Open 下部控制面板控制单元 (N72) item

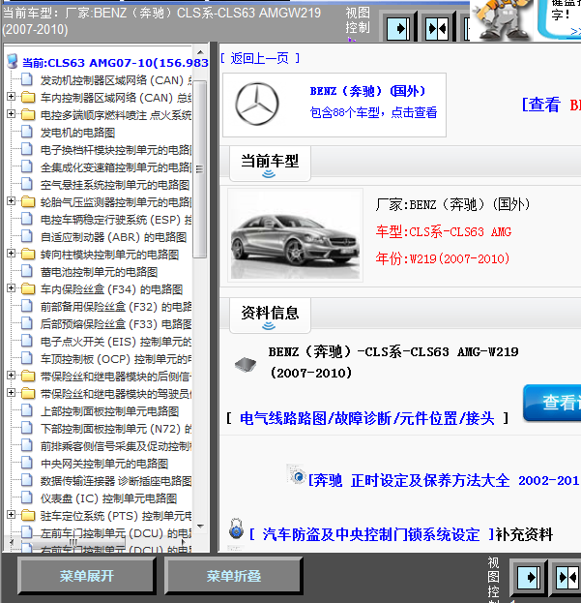click(116, 429)
